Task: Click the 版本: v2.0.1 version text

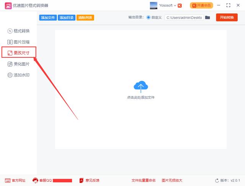Action: [x=230, y=180]
